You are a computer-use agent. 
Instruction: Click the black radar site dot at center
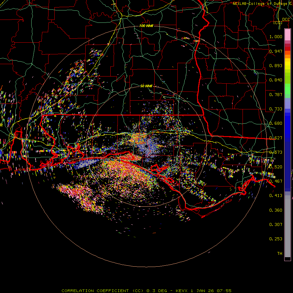pyautogui.click(x=146, y=146)
